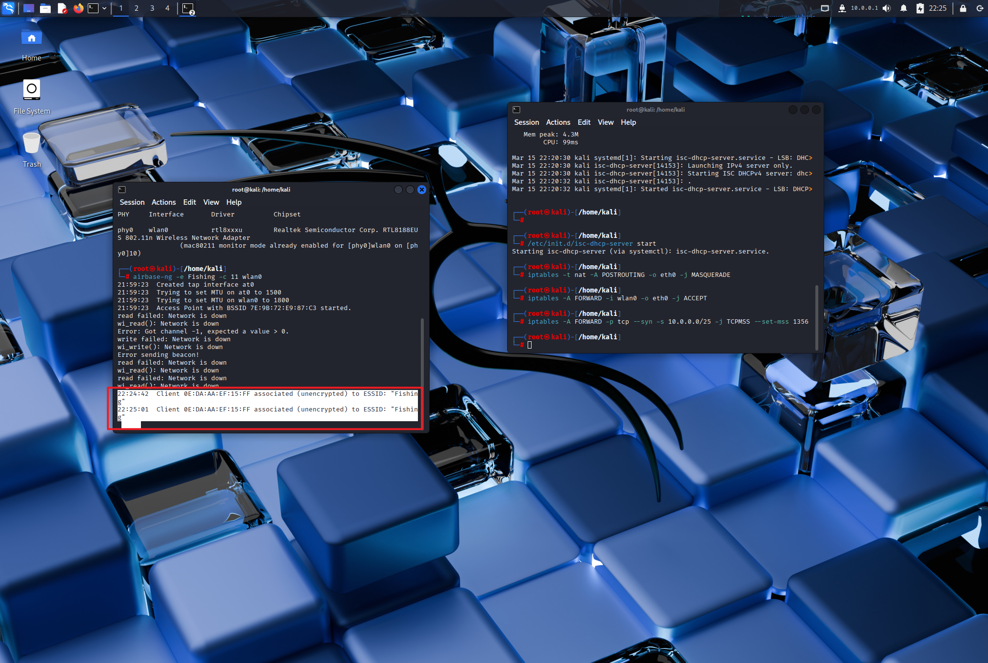Screen dimensions: 988x663
Task: Open the 22:25 panel clock
Action: (937, 8)
